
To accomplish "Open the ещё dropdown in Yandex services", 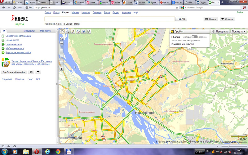I will tap(136, 13).
